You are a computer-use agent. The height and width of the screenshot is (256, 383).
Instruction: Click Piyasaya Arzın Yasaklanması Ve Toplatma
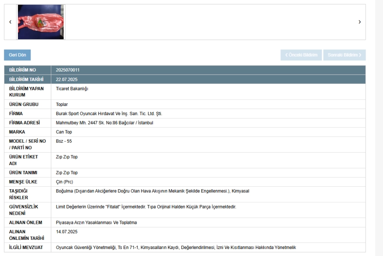(x=97, y=222)
